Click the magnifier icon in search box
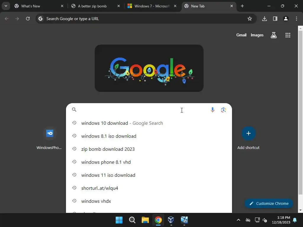303x227 pixels. tap(74, 110)
